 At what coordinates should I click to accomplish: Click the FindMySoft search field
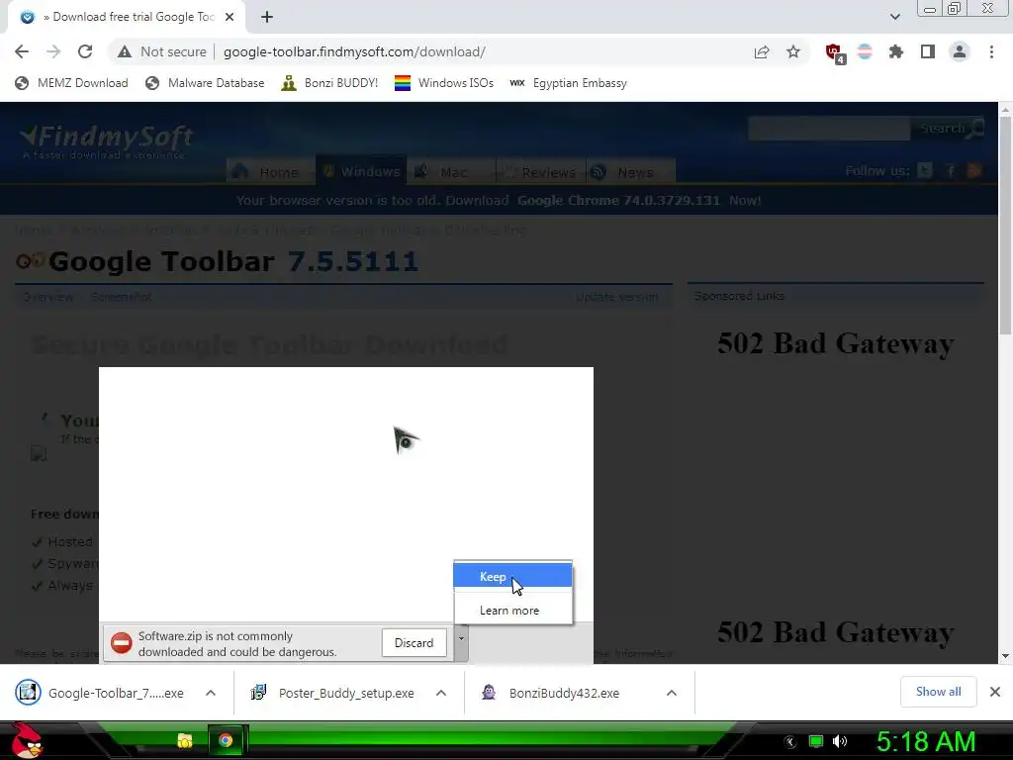tap(829, 129)
